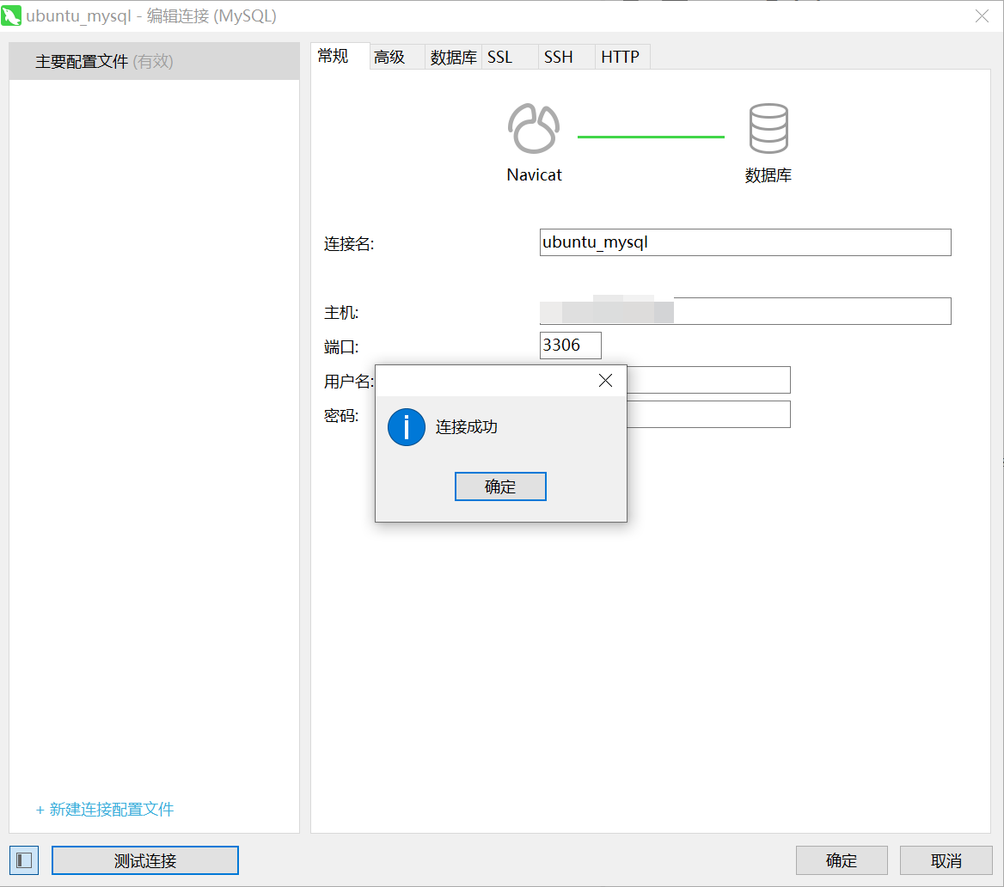
Task: Click the 取消 button
Action: [946, 860]
